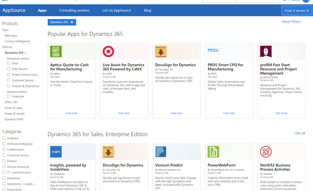Click the AppSource home logo text
The height and width of the screenshot is (191, 313).
tap(14, 11)
